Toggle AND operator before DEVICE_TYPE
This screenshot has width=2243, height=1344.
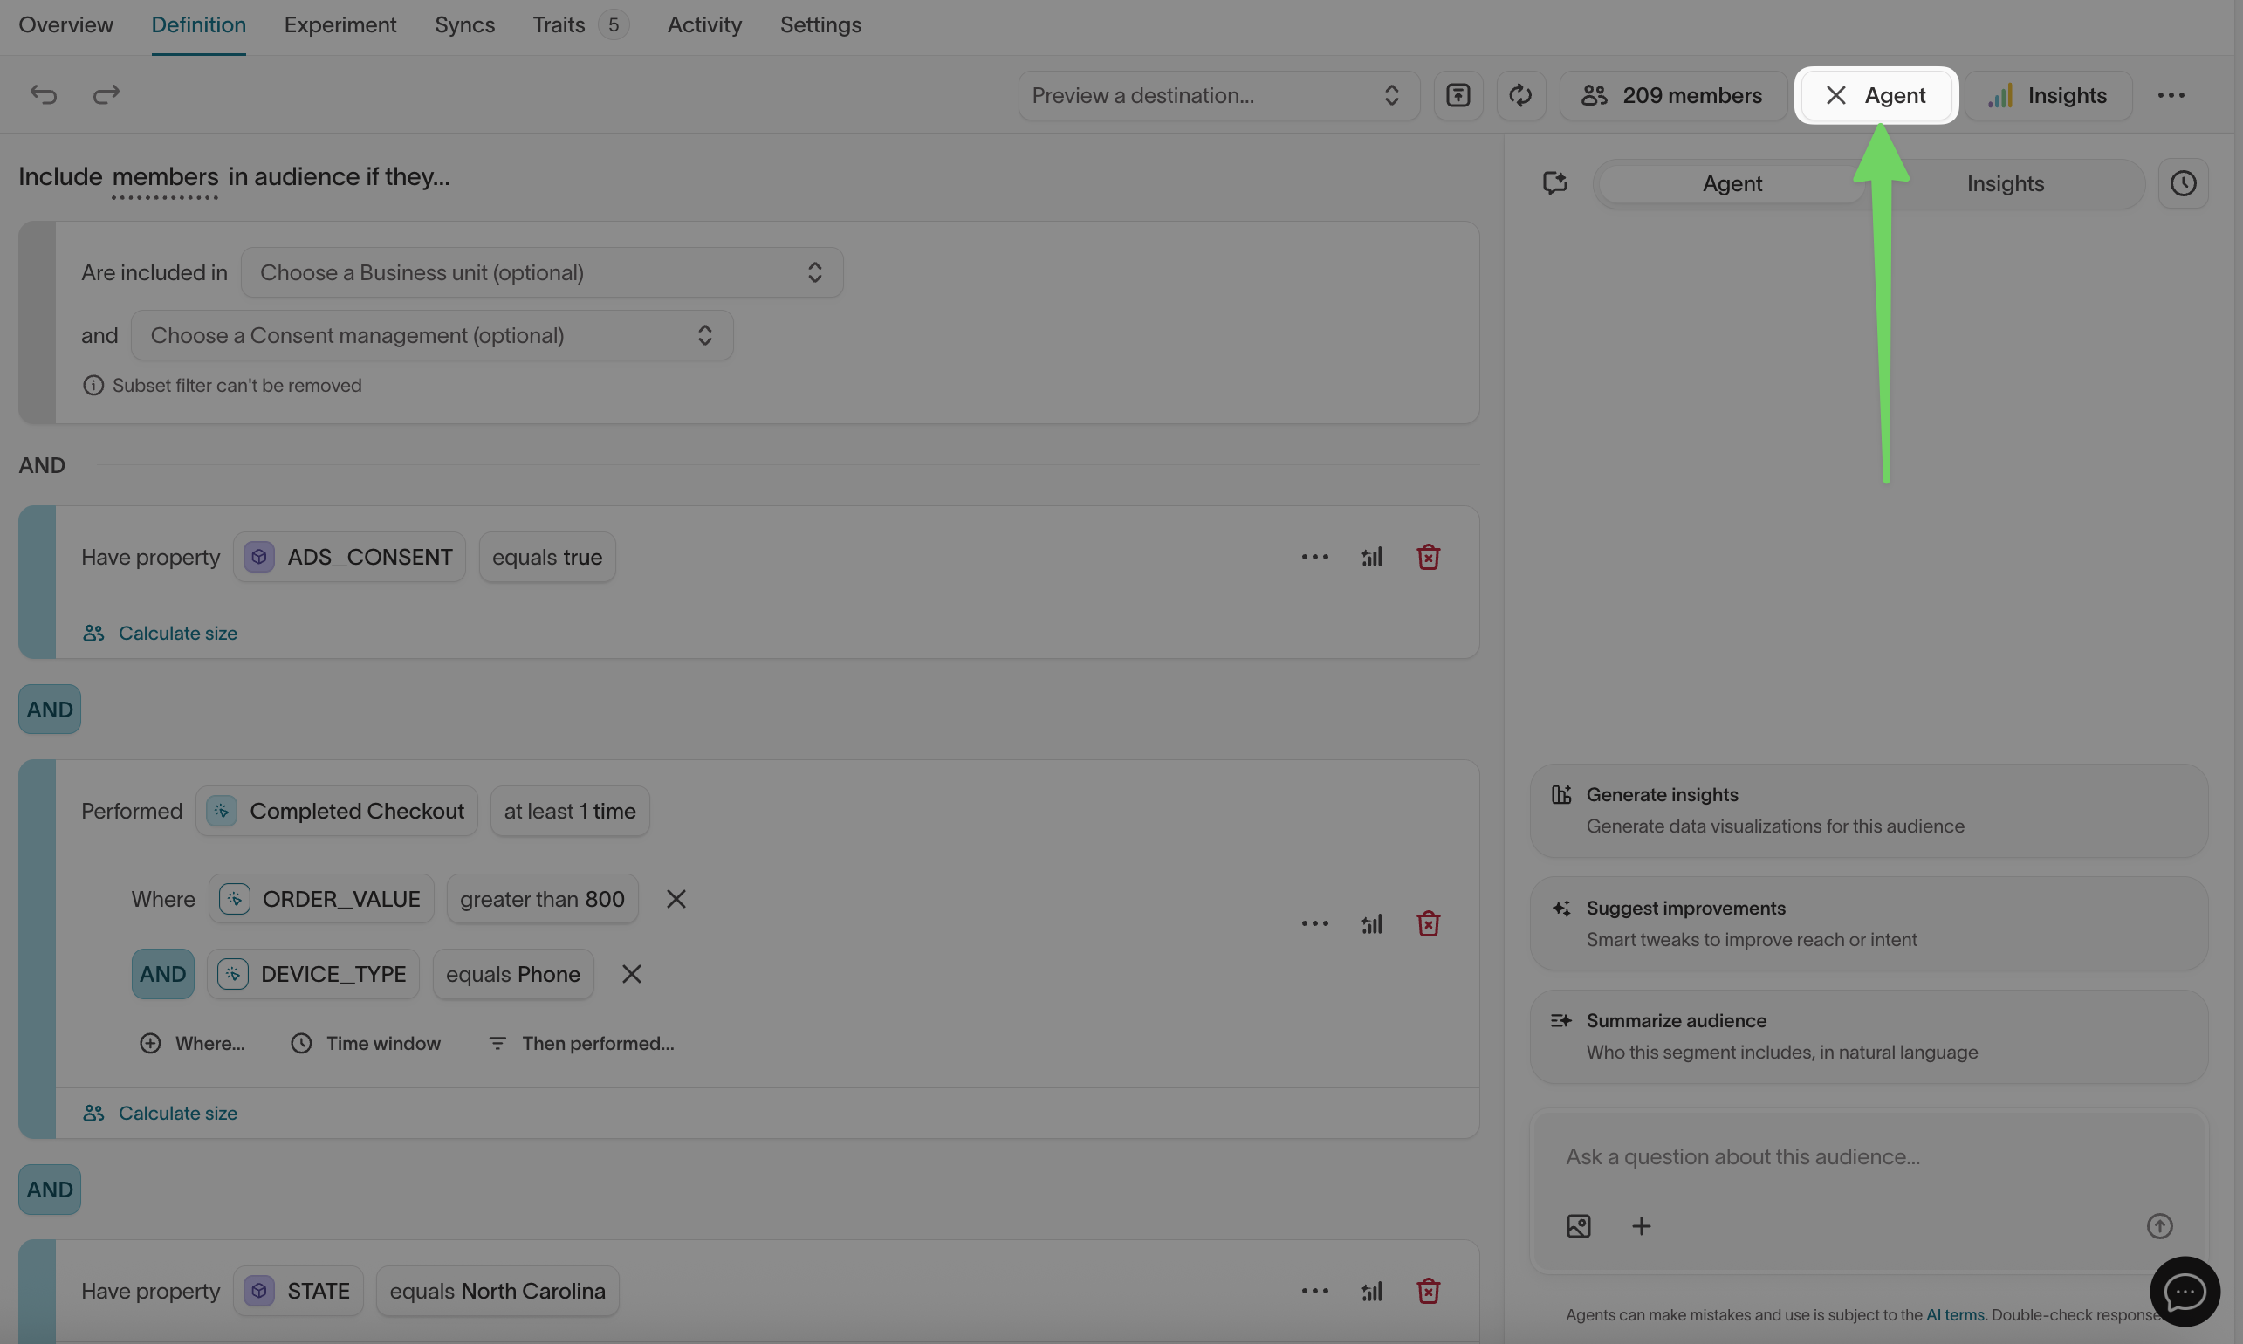pos(163,975)
